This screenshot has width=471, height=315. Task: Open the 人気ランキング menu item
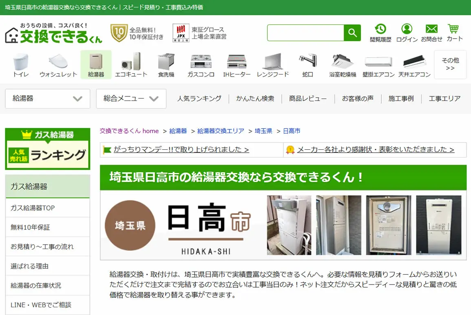tap(199, 98)
